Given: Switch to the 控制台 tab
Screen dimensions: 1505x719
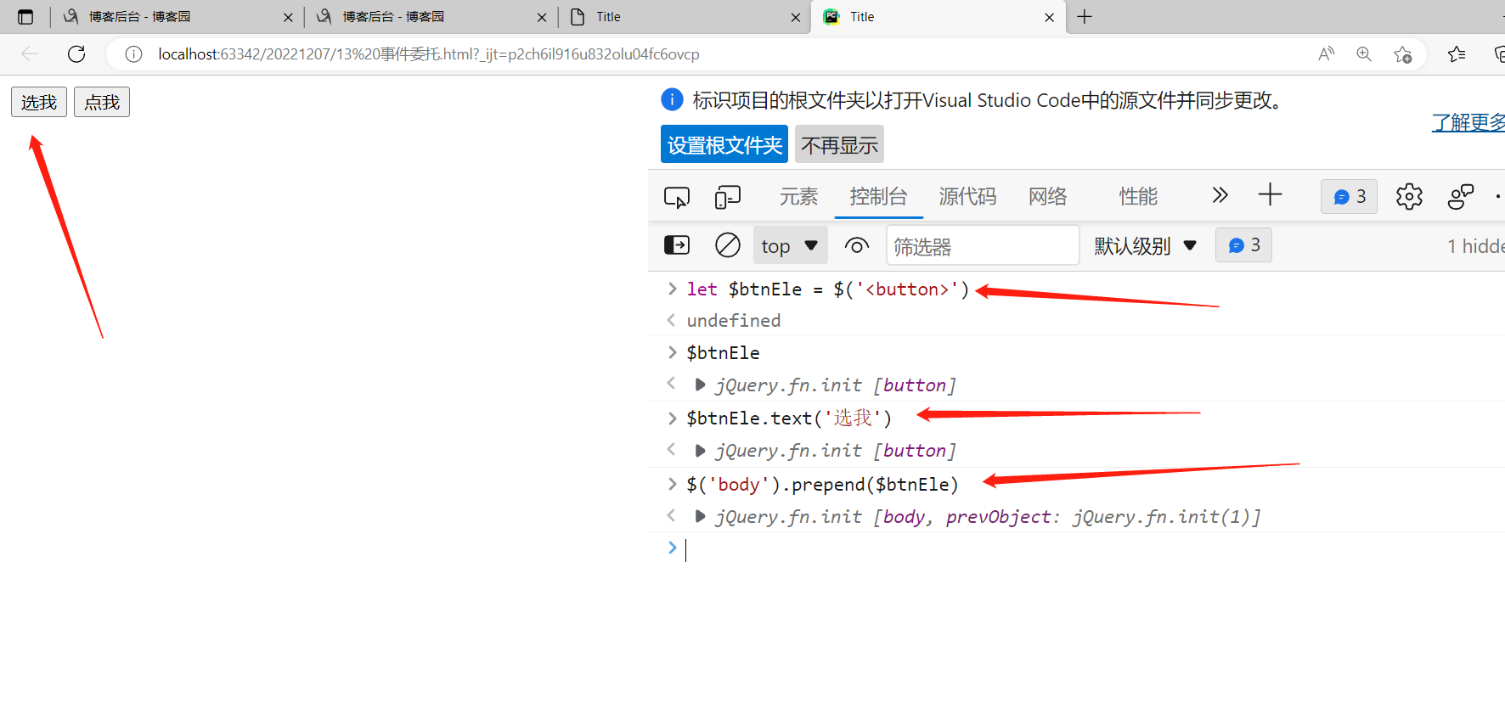Looking at the screenshot, I should 878,197.
